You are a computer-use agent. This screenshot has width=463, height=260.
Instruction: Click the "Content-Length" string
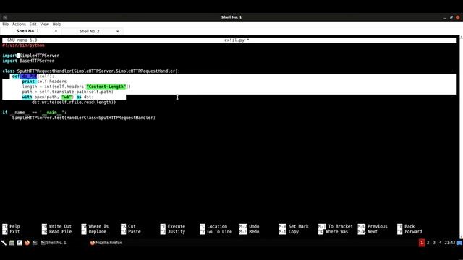click(x=106, y=87)
